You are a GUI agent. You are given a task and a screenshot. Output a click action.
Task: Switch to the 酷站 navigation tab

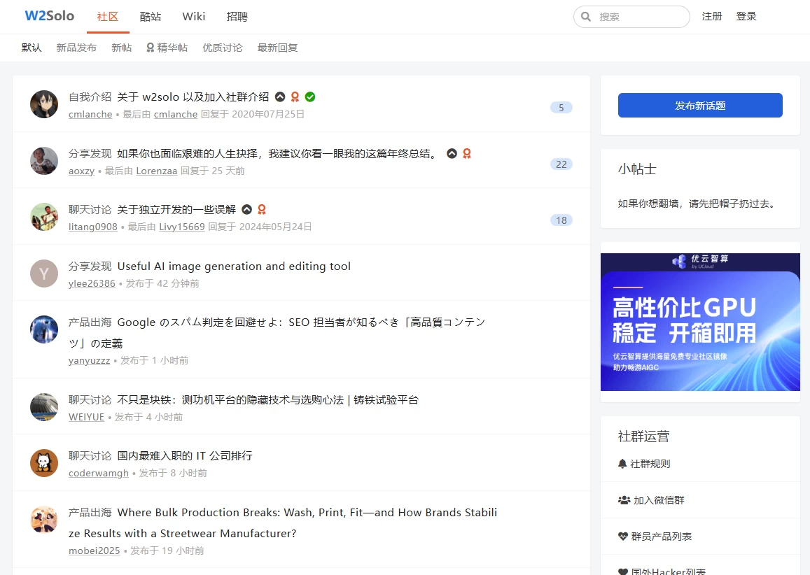151,17
